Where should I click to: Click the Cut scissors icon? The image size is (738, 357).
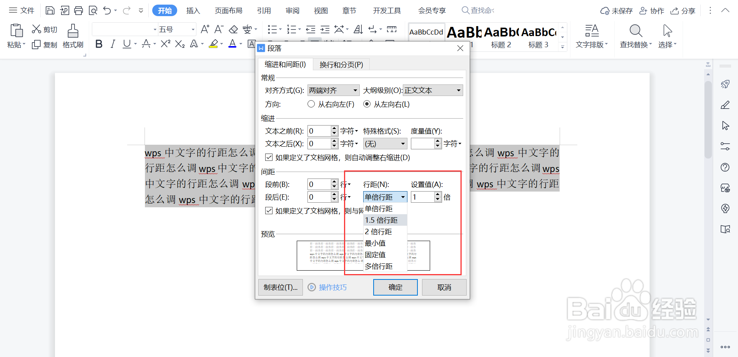tap(36, 29)
